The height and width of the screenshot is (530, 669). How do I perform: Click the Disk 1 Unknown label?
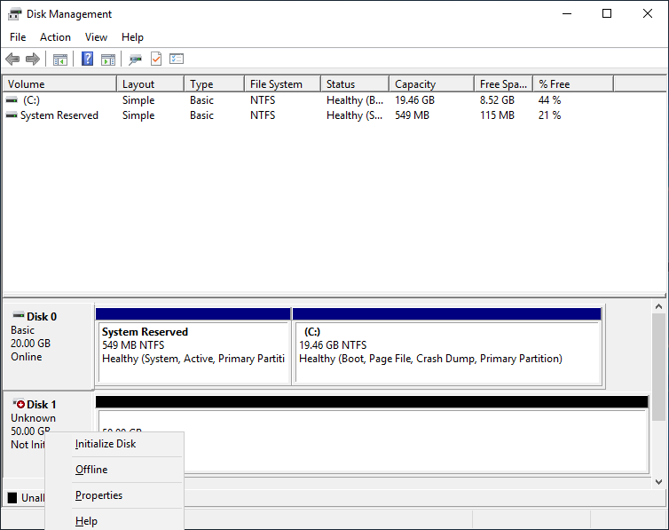pos(34,418)
